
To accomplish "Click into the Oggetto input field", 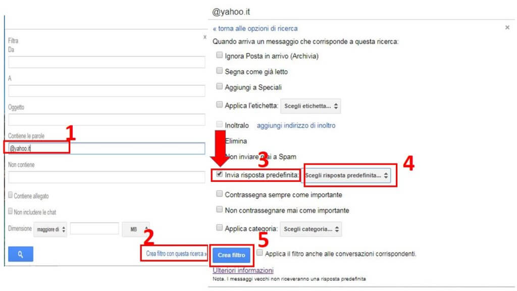I will click(x=107, y=119).
